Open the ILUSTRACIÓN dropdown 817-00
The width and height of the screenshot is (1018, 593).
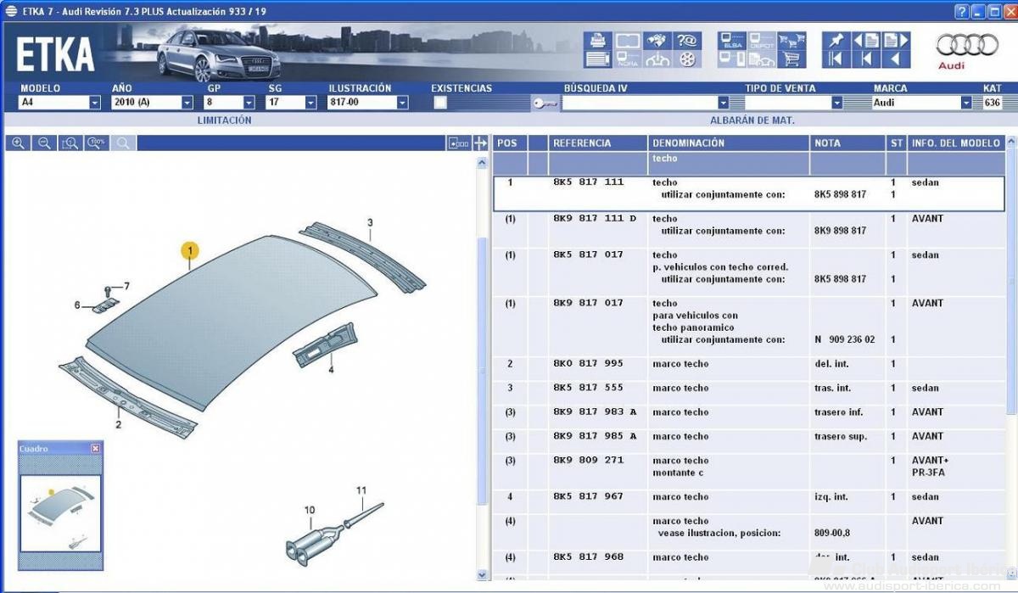[x=402, y=103]
